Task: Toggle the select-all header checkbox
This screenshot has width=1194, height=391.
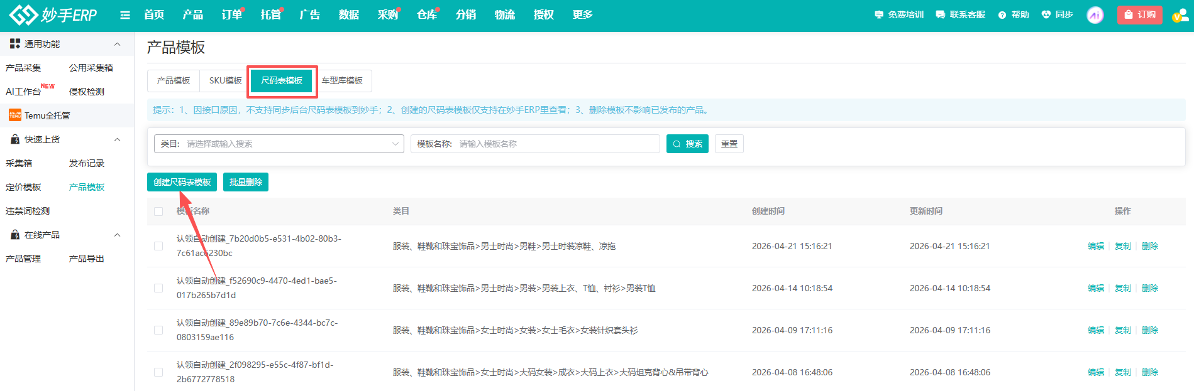Action: coord(158,212)
